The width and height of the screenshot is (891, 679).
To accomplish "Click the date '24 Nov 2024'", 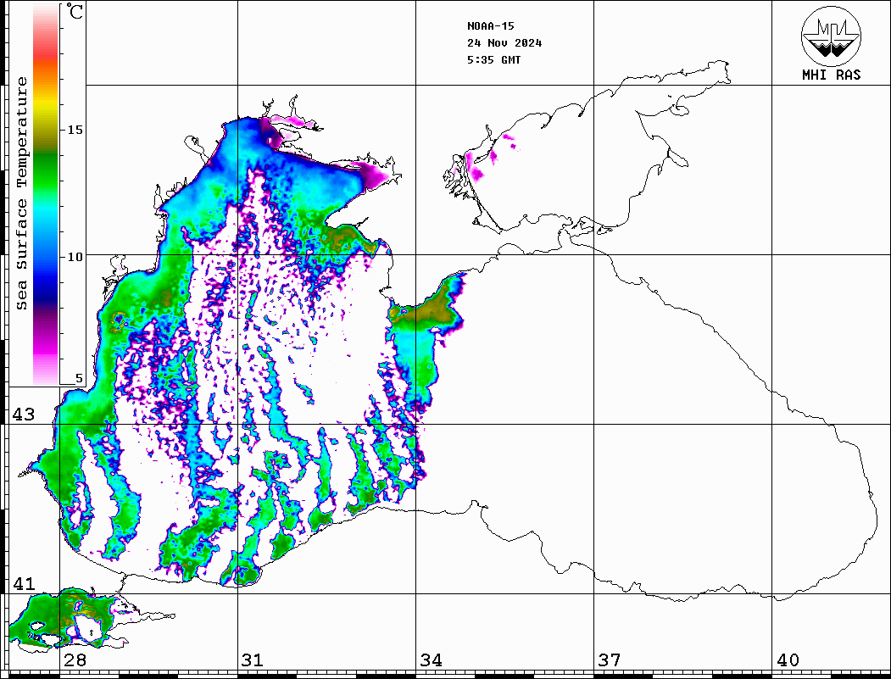I will pos(504,43).
